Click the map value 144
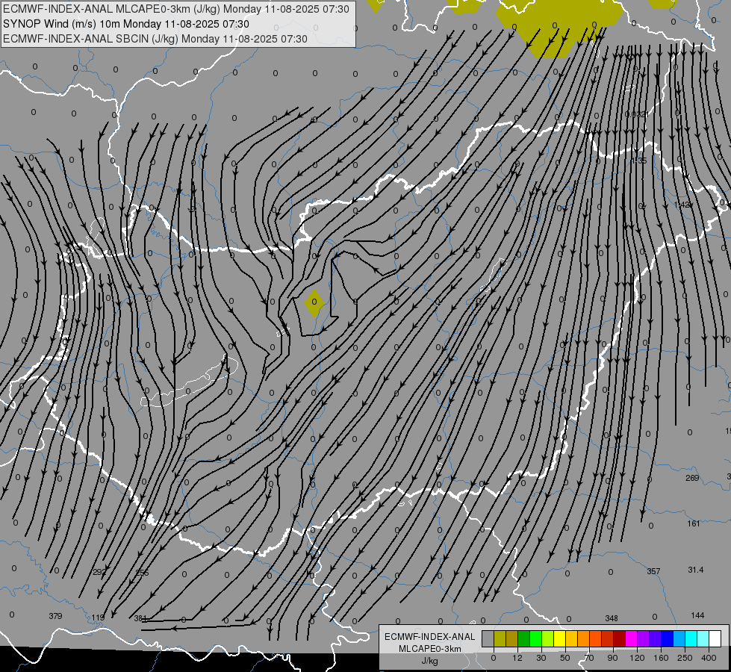Viewport: 731px width, 672px height. [697, 615]
